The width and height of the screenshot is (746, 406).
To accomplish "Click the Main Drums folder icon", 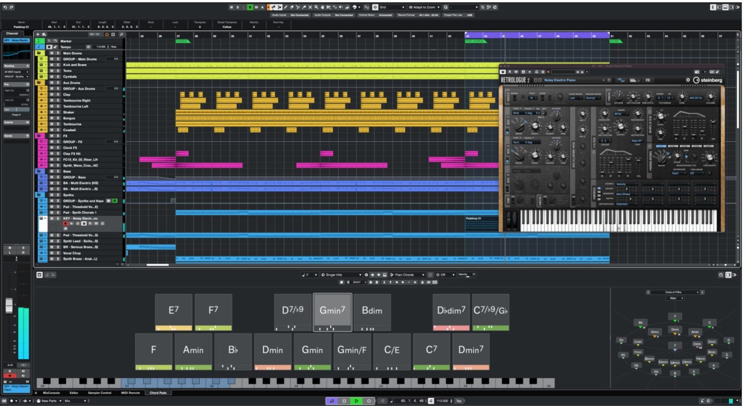I will pos(39,53).
